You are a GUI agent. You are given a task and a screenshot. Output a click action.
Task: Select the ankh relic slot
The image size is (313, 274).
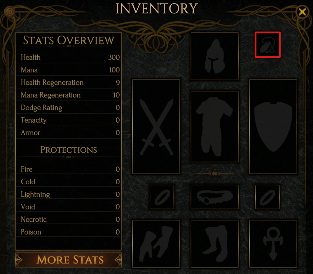[x=273, y=244]
